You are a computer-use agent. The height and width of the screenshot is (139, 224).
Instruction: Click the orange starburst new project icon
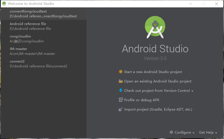click(121, 72)
